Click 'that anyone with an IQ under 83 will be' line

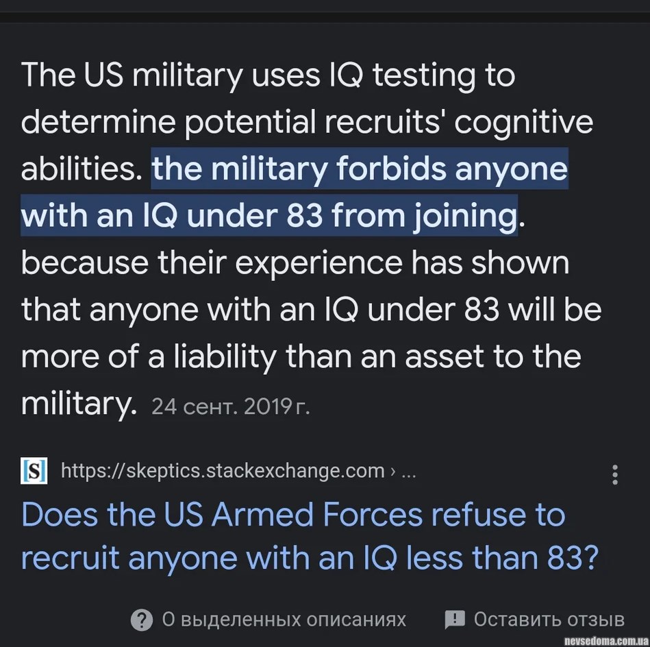311,310
